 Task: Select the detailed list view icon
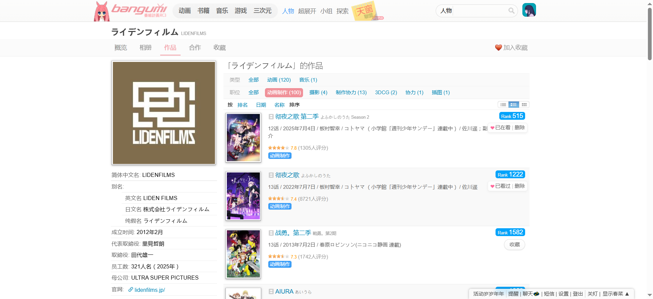click(514, 105)
